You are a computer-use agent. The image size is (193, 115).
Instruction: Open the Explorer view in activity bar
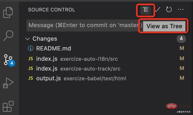(8, 12)
